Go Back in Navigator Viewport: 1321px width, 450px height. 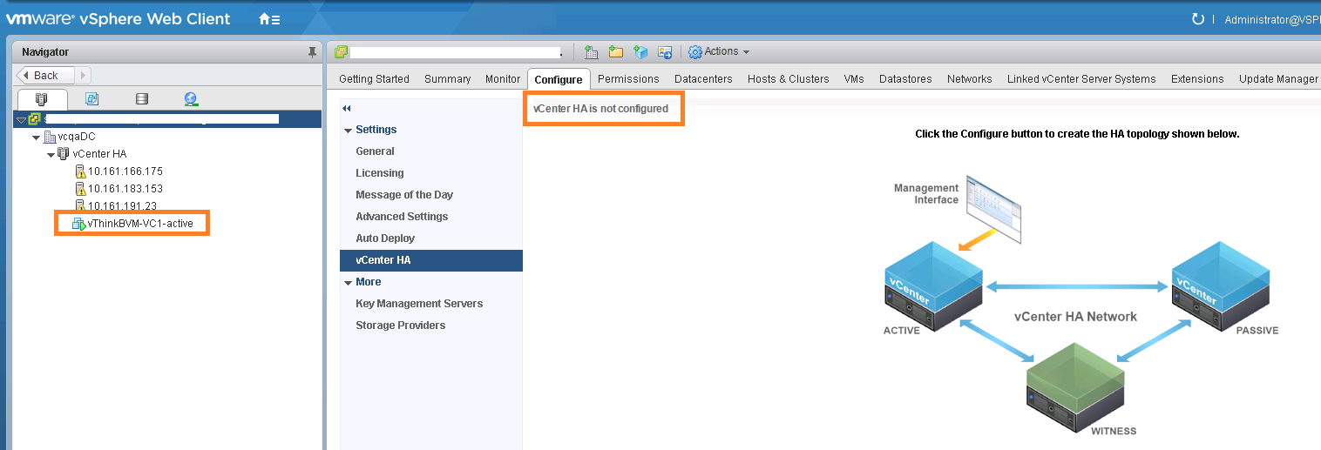click(x=46, y=76)
